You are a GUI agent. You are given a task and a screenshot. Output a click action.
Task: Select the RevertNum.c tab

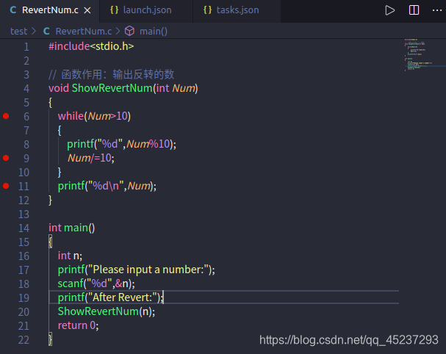pyautogui.click(x=50, y=10)
